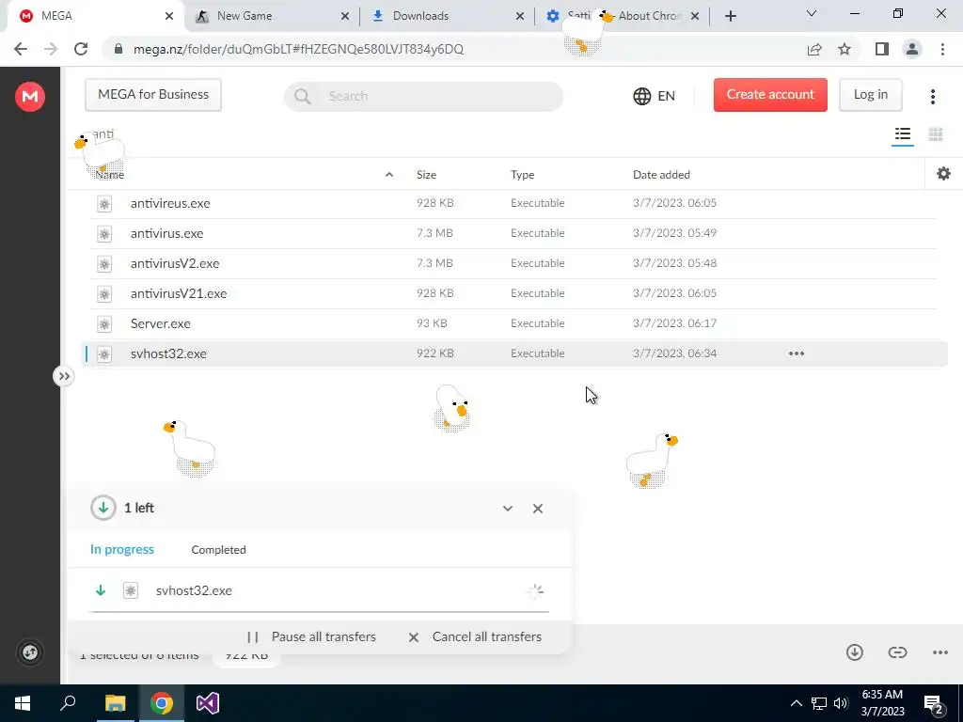The image size is (963, 722).
Task: Click Cancel all transfers
Action: click(x=475, y=636)
